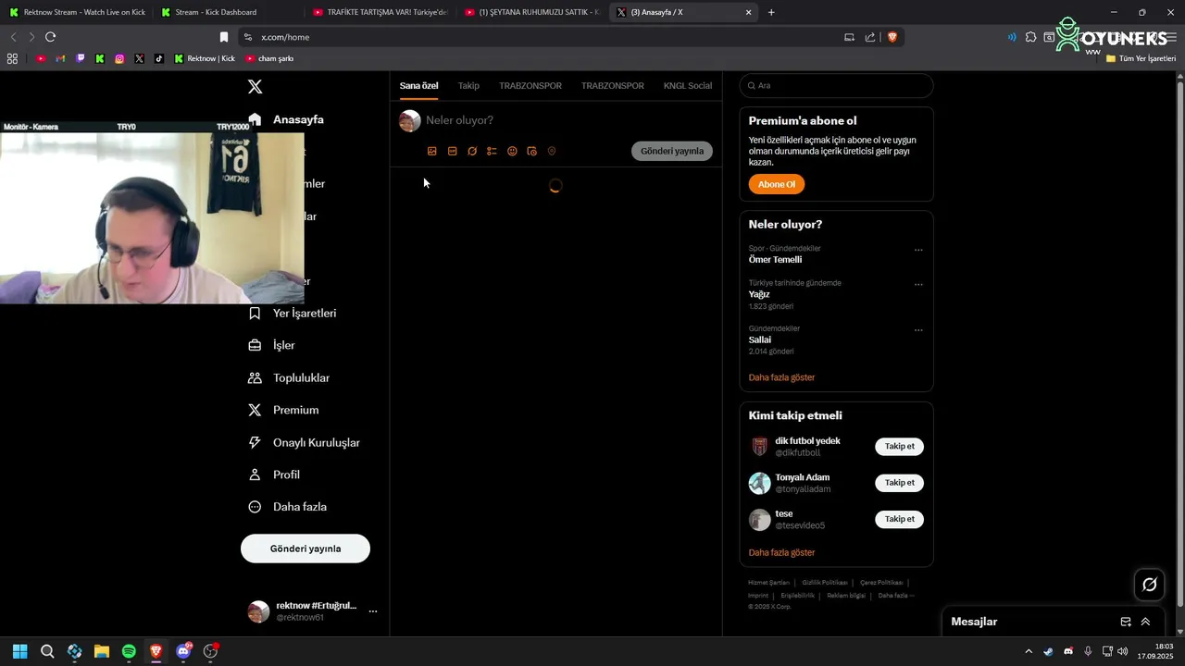Screen dimensions: 1185x666
Task: Click the rektnow61 account avatar
Action: pyautogui.click(x=258, y=611)
